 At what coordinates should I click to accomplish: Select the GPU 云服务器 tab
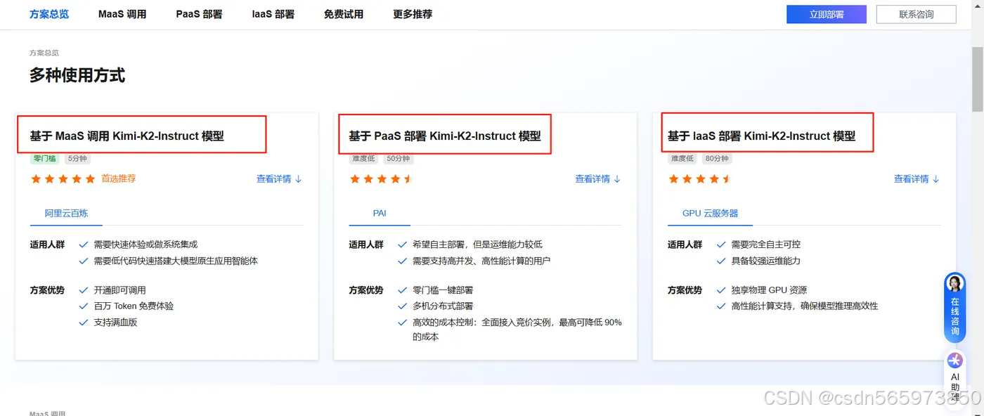[710, 213]
